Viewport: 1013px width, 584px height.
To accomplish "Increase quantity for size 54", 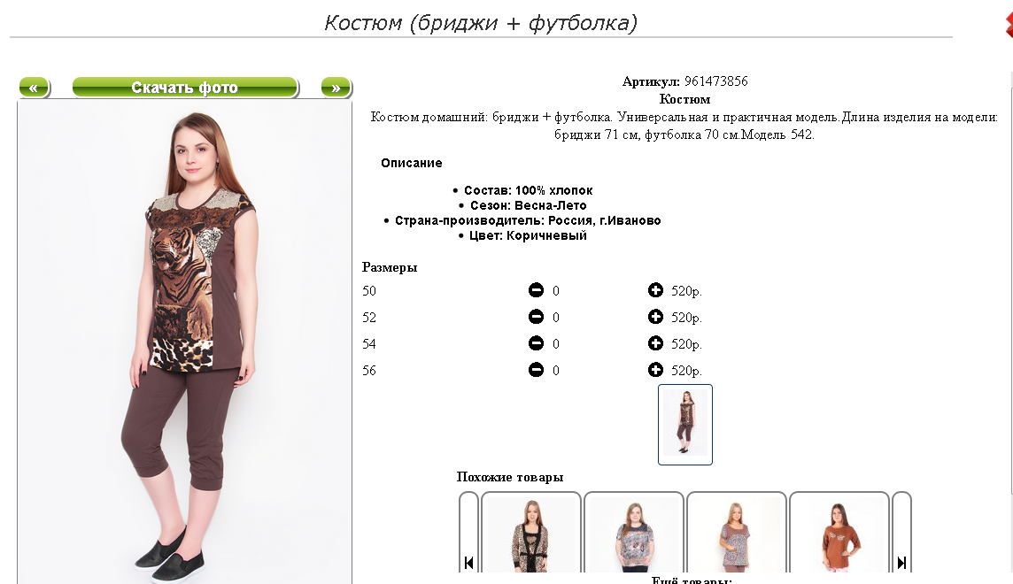I will click(x=655, y=343).
